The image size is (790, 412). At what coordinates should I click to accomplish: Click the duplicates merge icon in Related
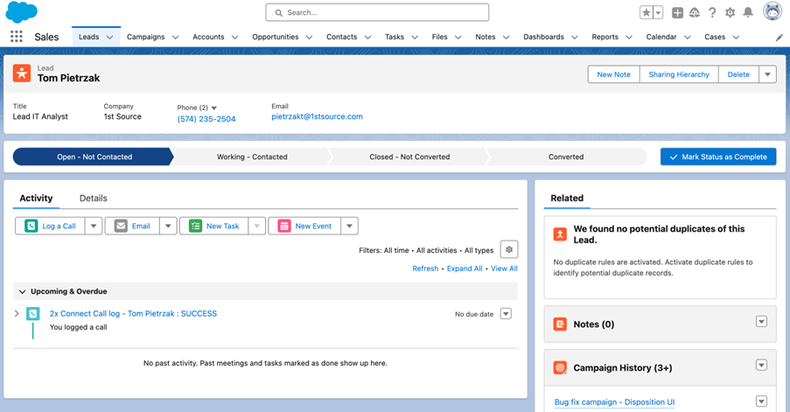pyautogui.click(x=560, y=234)
